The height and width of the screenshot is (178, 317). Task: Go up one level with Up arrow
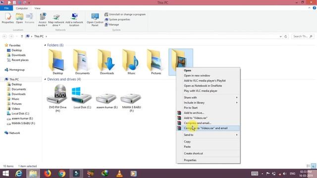pyautogui.click(x=22, y=36)
